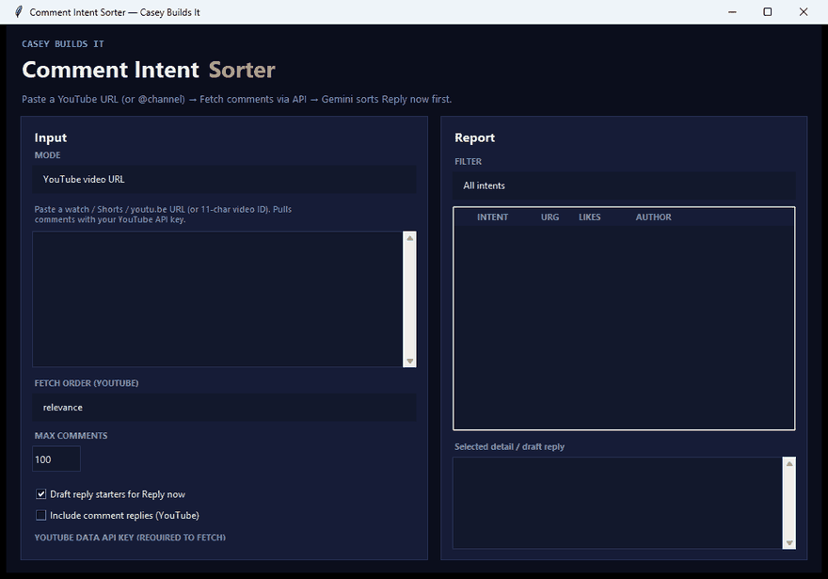Click the "Input" panel heading
The width and height of the screenshot is (828, 579).
click(51, 137)
